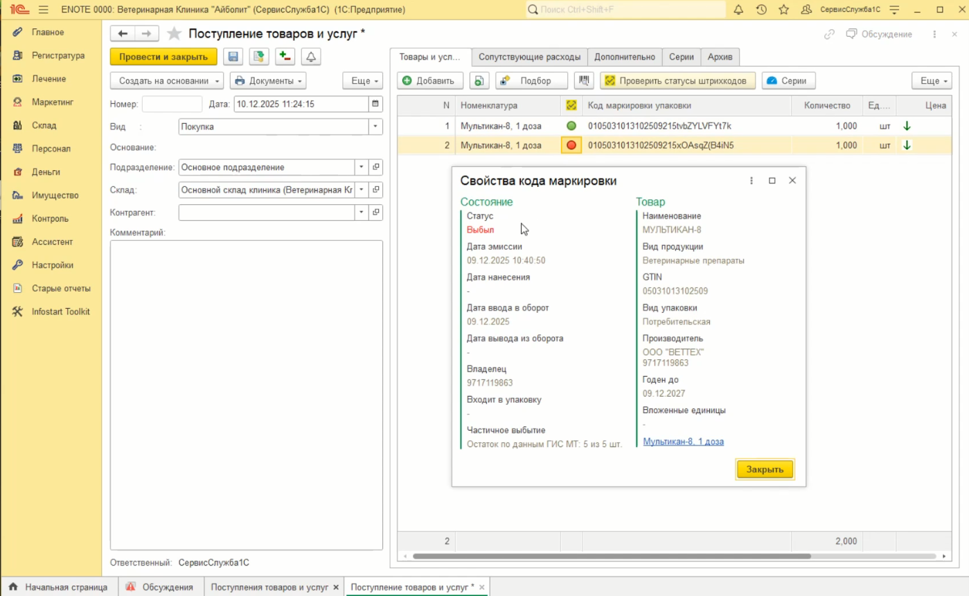Open the Создать на основании dropdown
Viewport: 969px width, 596px height.
coord(167,81)
